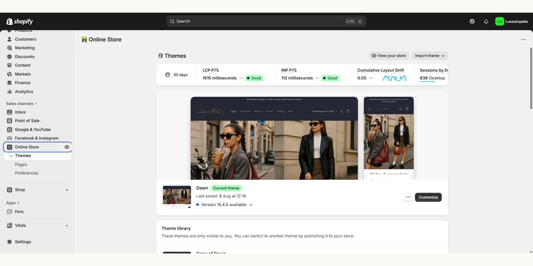The width and height of the screenshot is (533, 266).
Task: Click the Markets globe icon
Action: 10,74
